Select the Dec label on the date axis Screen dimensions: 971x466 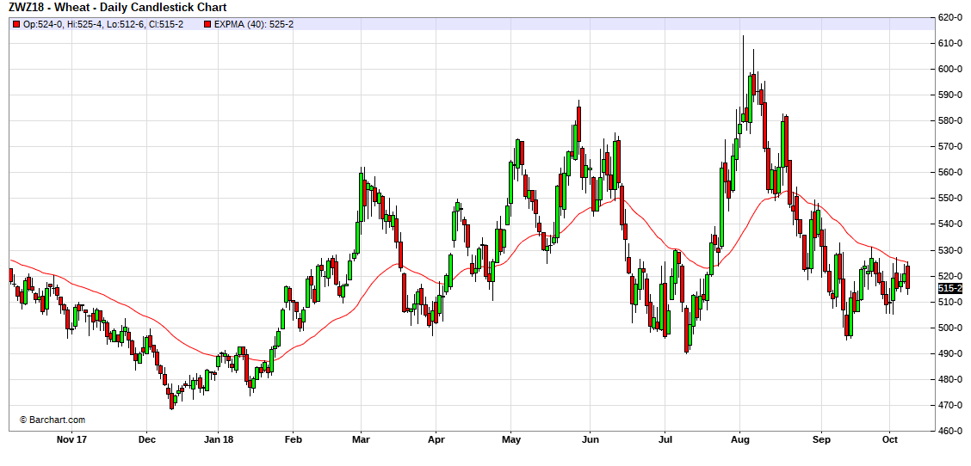coord(146,440)
